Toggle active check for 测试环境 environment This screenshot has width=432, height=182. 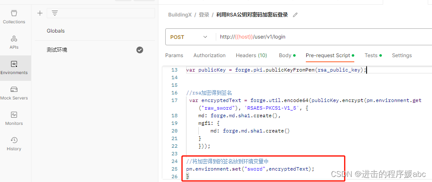click(x=140, y=50)
